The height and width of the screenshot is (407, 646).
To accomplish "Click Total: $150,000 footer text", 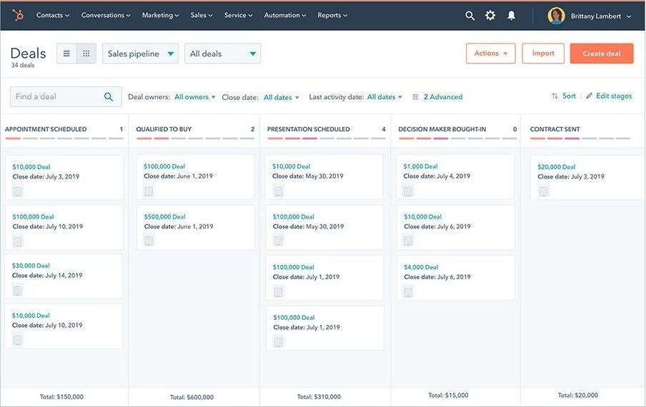I will (x=61, y=397).
